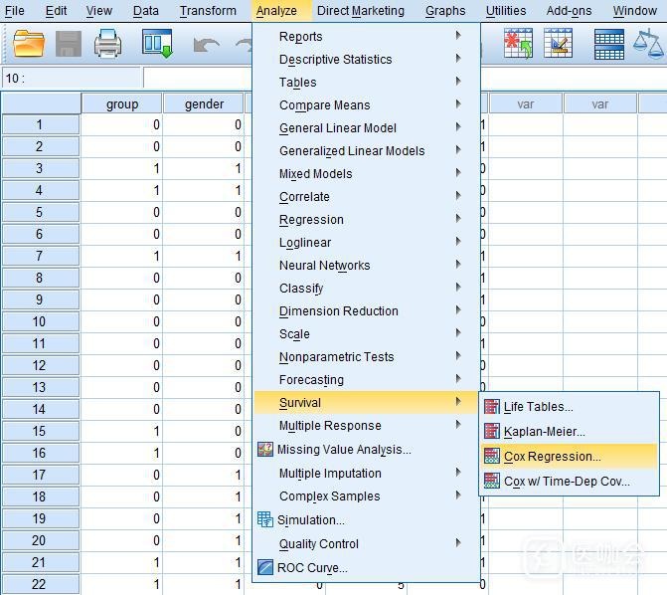This screenshot has height=595, width=667.
Task: Click the Save floppy disk icon
Action: pyautogui.click(x=69, y=44)
